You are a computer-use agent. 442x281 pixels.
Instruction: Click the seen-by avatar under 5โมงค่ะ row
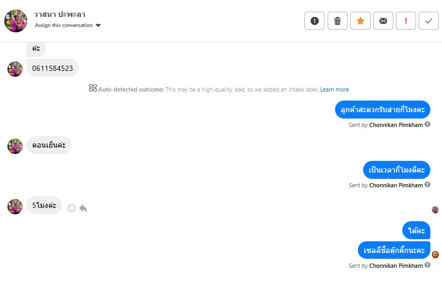(x=435, y=210)
